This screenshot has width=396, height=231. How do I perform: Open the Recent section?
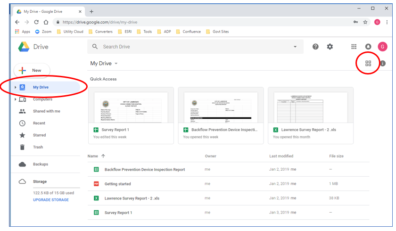click(x=39, y=123)
